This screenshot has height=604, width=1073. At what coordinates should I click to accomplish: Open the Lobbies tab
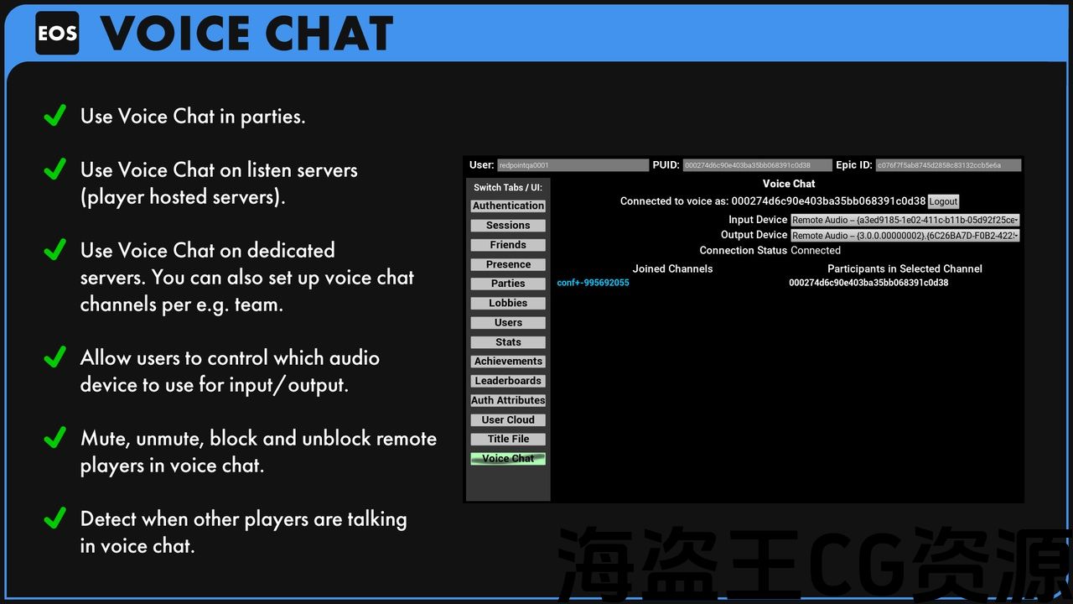(x=508, y=303)
